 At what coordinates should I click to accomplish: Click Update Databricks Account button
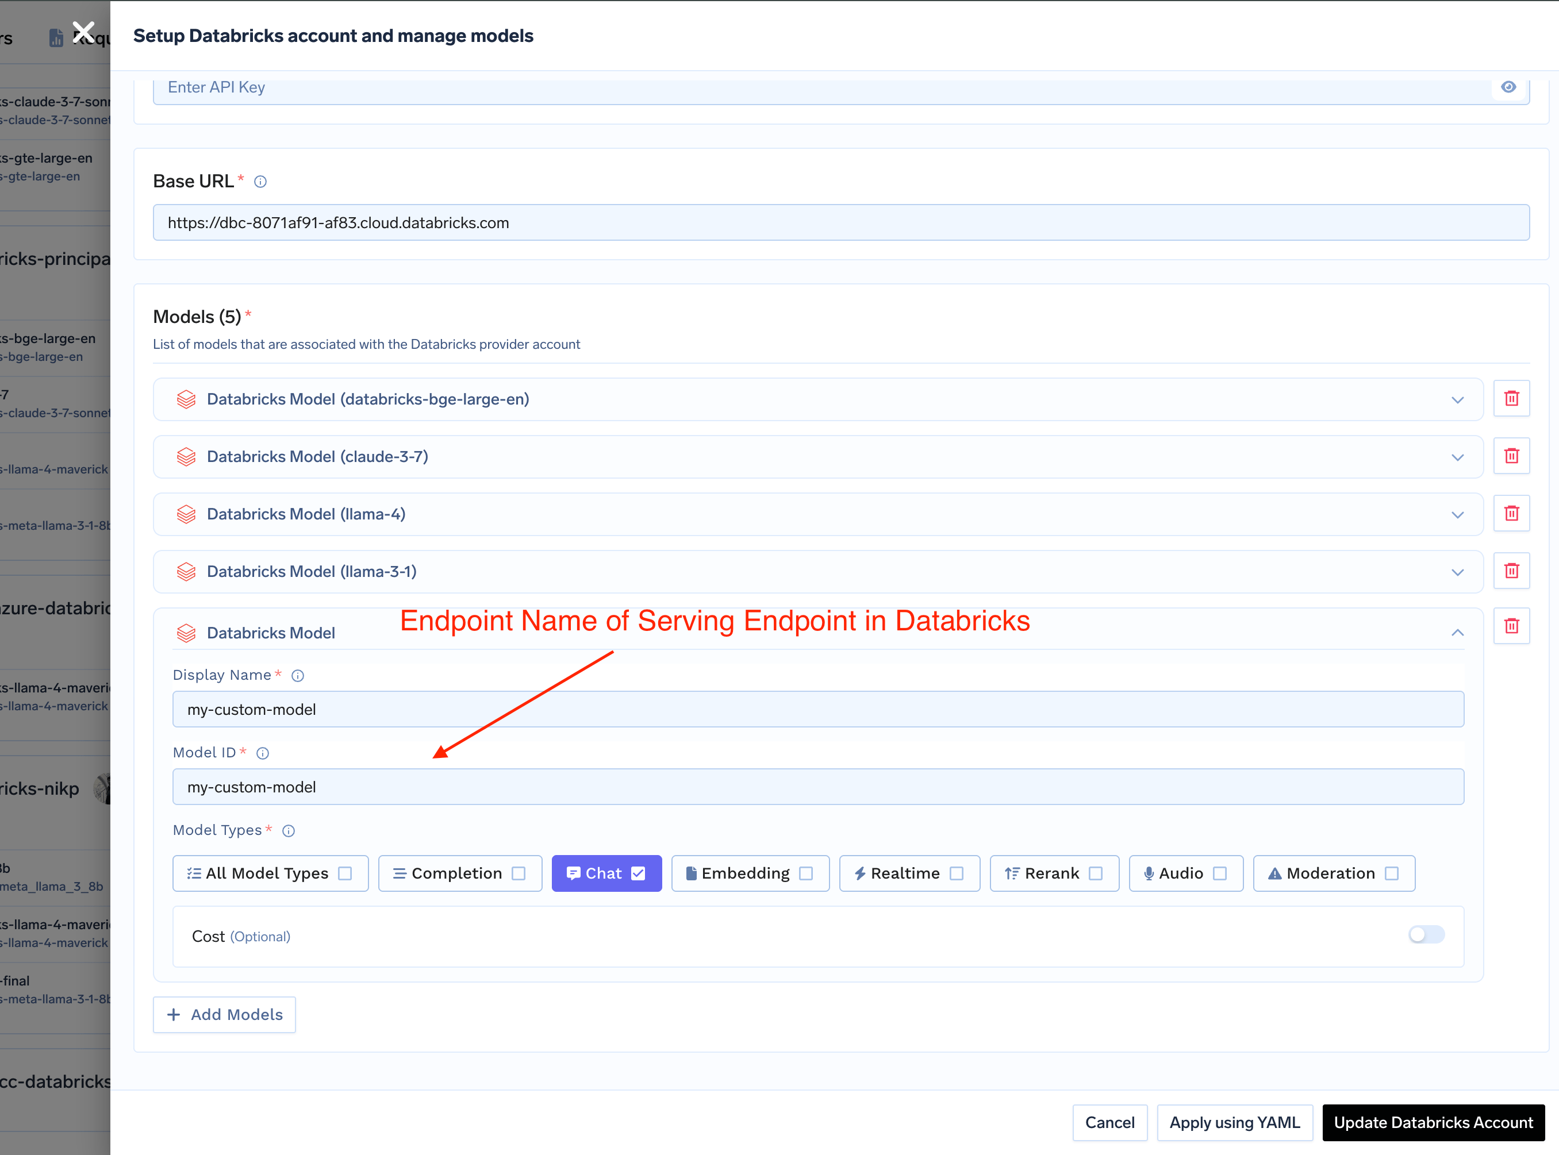(x=1433, y=1123)
